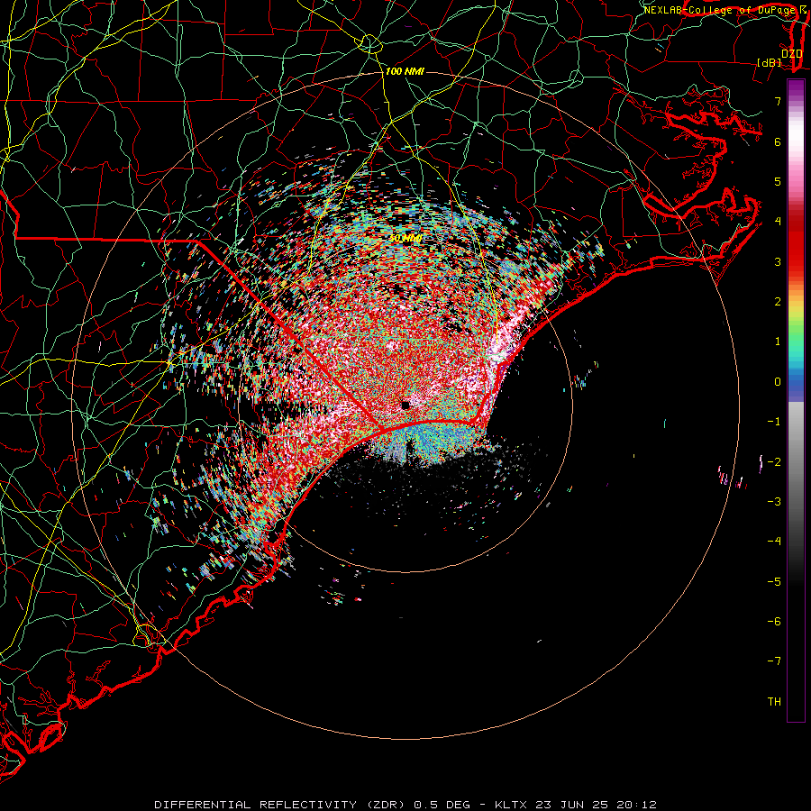Click the 2 value on the dB scale
811x811 pixels.
778,302
